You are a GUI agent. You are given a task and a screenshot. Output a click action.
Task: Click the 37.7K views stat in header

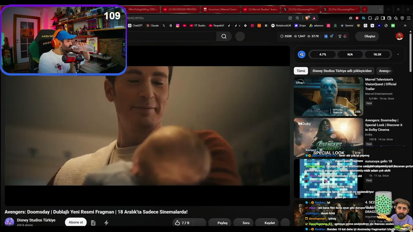(x=313, y=36)
